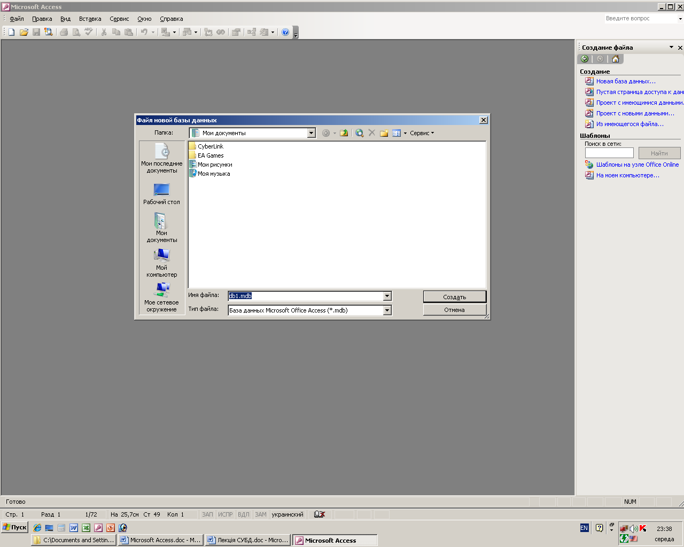The width and height of the screenshot is (684, 547).
Task: Click the Новая база данных link
Action: coord(626,81)
